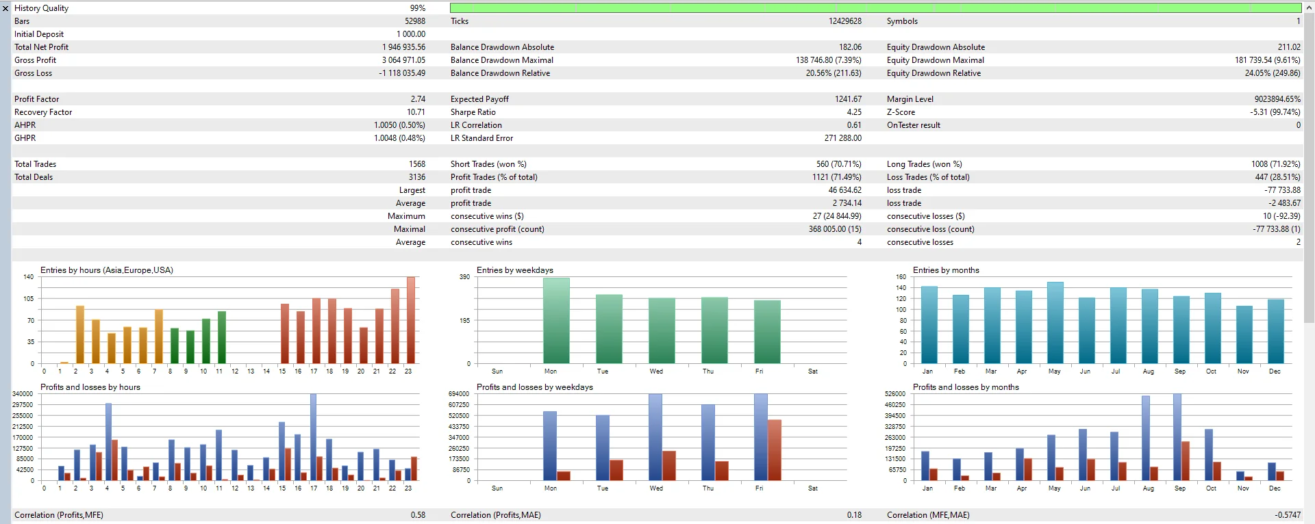Select the Loss Trades value 447 (28.51%)
The image size is (1315, 524).
(1278, 177)
